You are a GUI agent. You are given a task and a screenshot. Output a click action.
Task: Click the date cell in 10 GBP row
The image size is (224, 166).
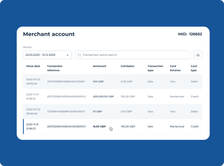click(x=33, y=111)
